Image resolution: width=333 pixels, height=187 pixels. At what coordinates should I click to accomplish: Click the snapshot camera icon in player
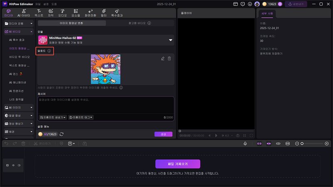[238, 135]
